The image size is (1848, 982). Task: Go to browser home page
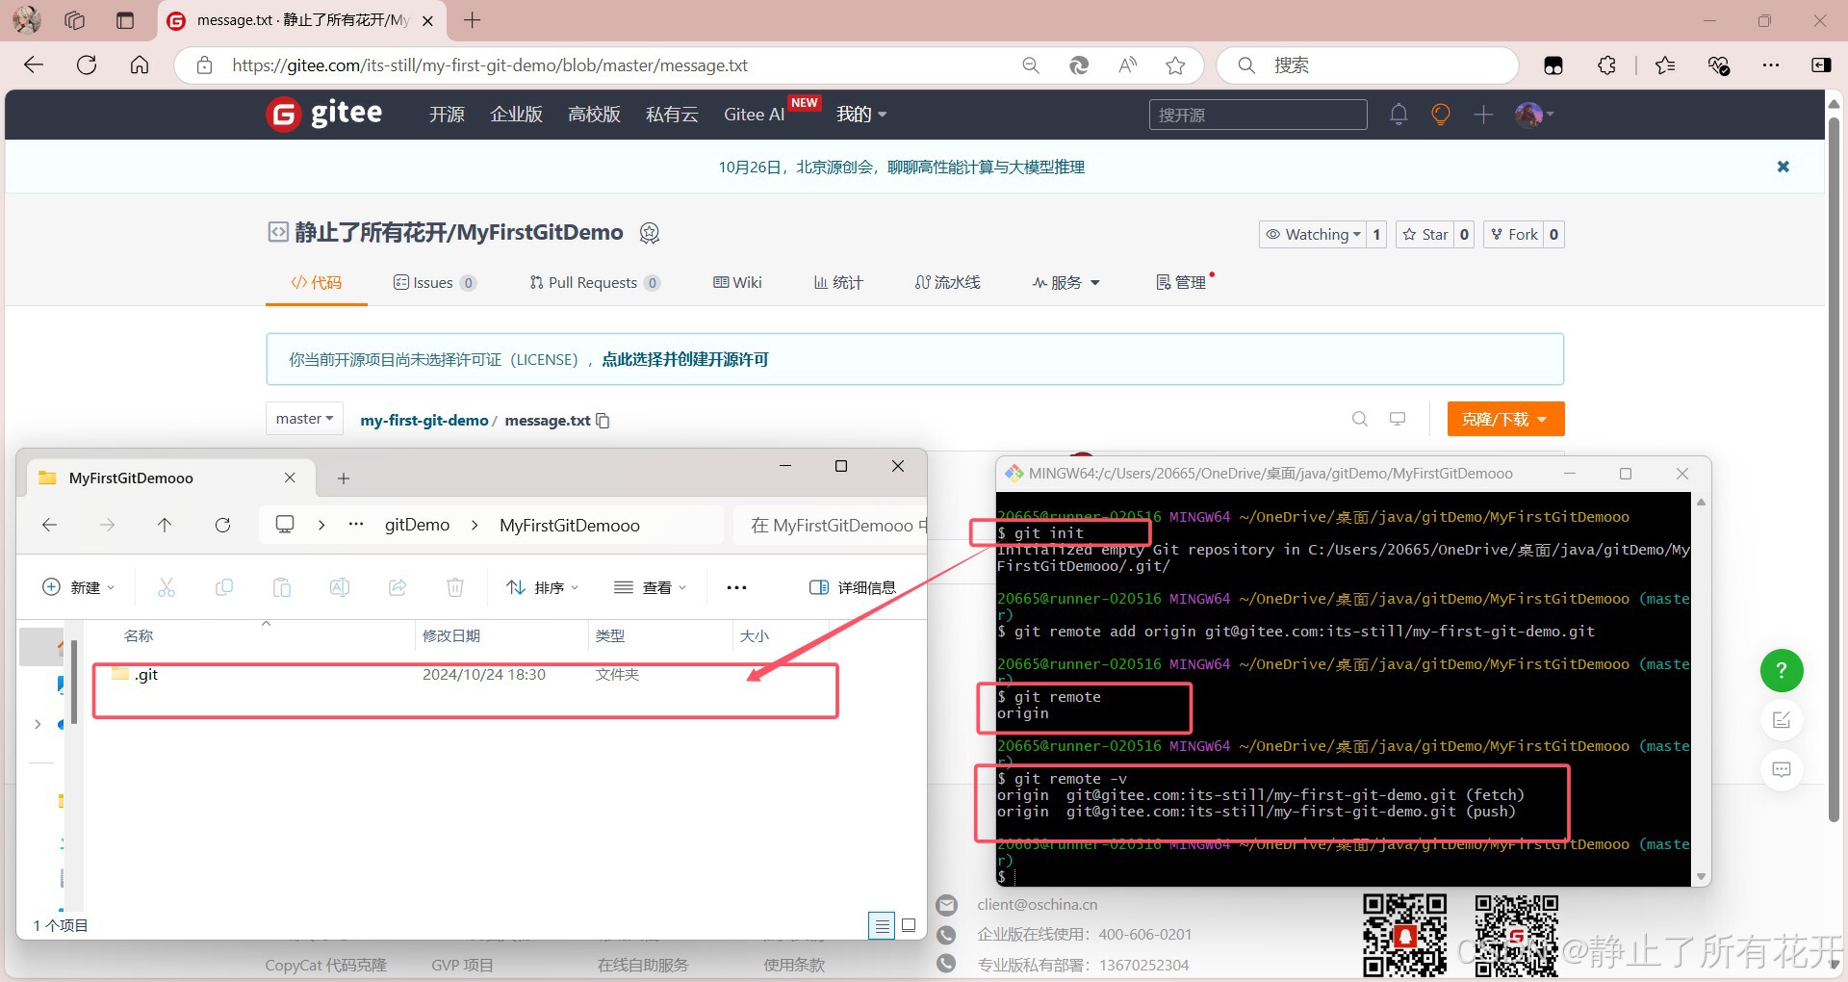pos(140,65)
